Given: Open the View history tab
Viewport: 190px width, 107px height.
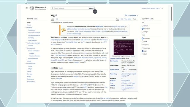Looking at the screenshot, I should [128, 19].
